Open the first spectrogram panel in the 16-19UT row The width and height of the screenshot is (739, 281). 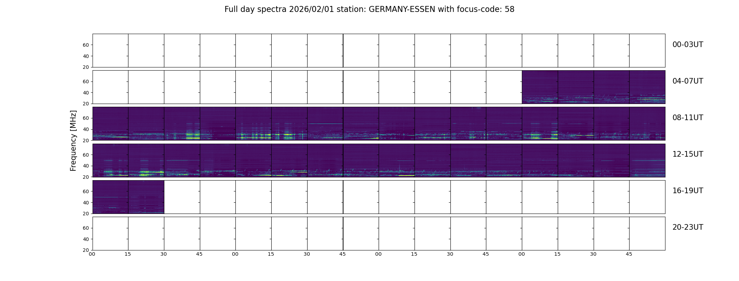point(110,197)
